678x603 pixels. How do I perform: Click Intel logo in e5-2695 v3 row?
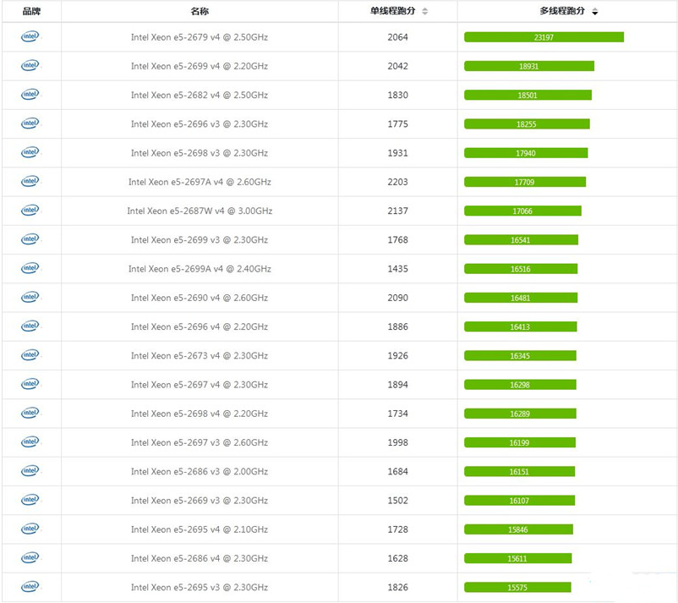(x=30, y=586)
